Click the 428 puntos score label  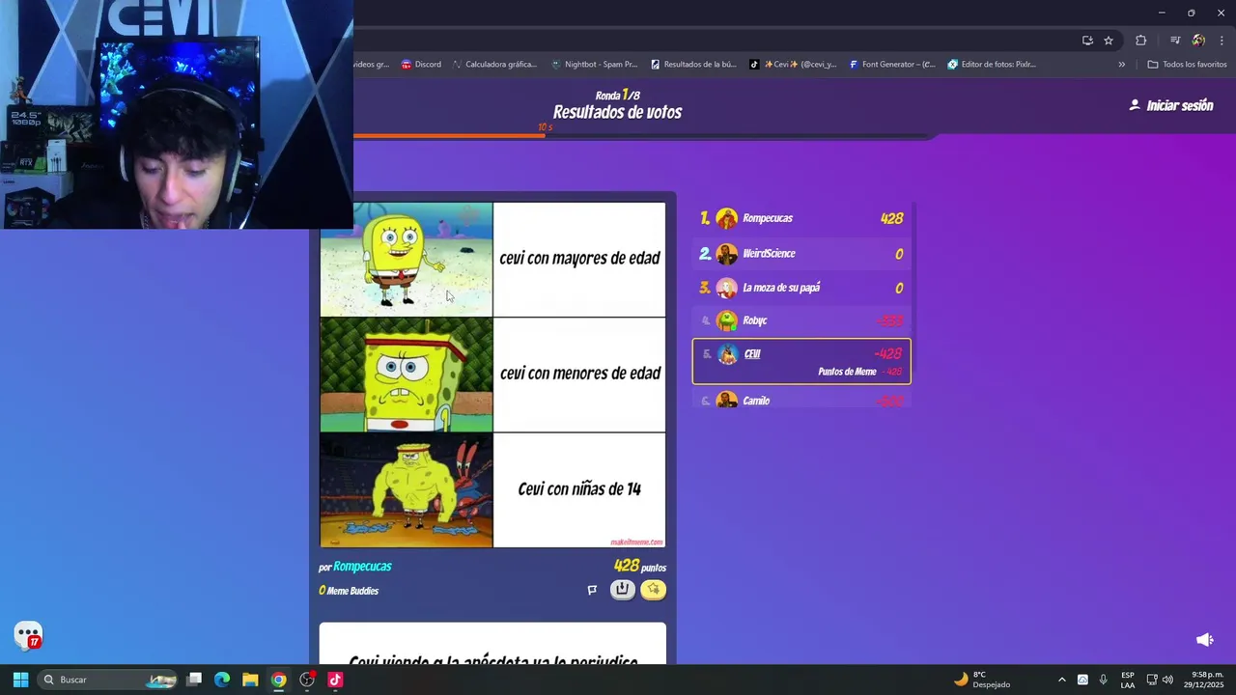pos(640,567)
